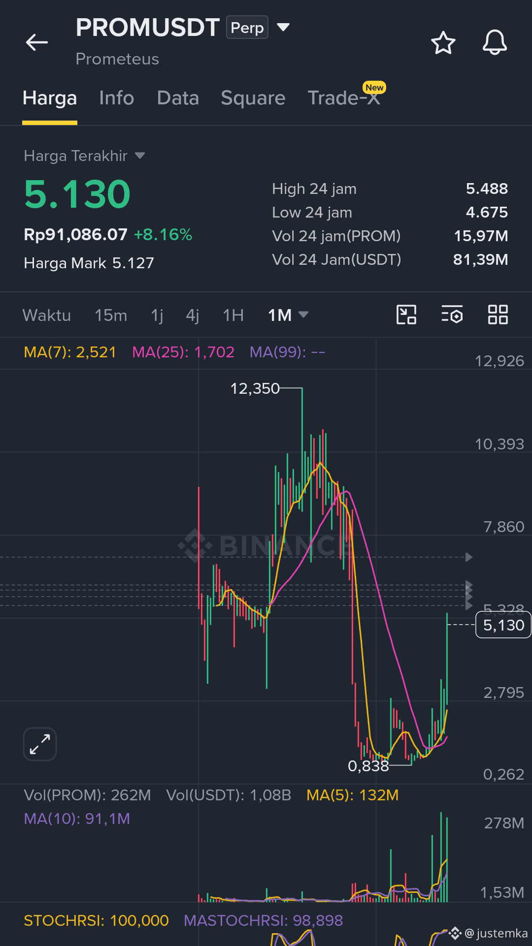Switch to the Info tab
532x946 pixels.
pyautogui.click(x=116, y=98)
